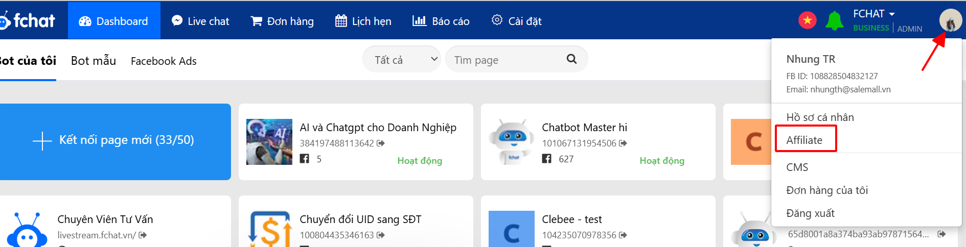Click the Tìm page search field
Viewport: 966px width, 247px height.
coord(506,60)
